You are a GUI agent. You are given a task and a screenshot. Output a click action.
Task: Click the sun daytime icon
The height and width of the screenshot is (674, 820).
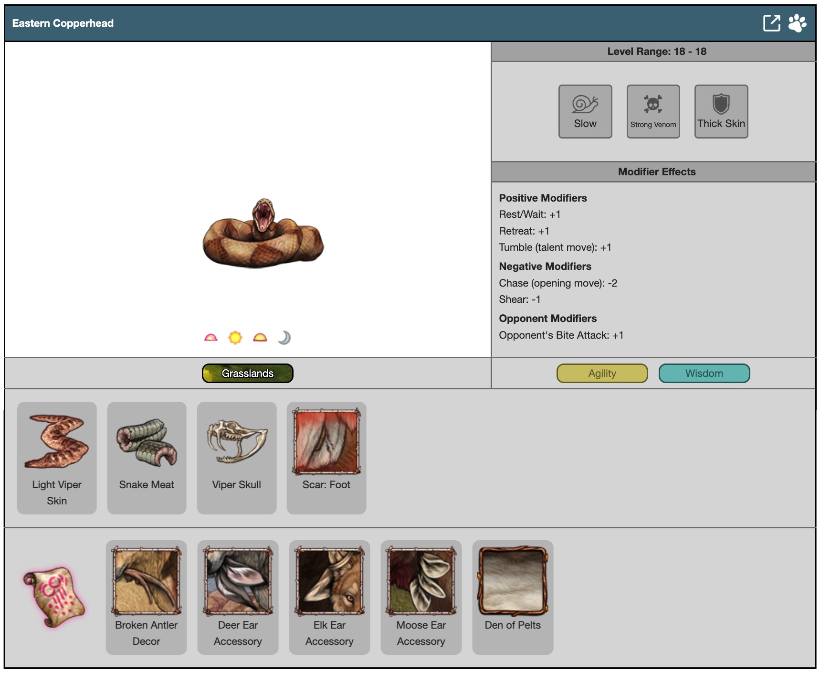pyautogui.click(x=235, y=338)
